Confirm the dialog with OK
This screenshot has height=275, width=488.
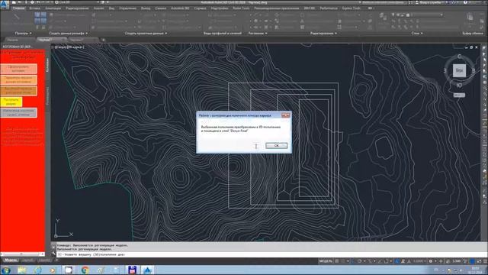[276, 146]
